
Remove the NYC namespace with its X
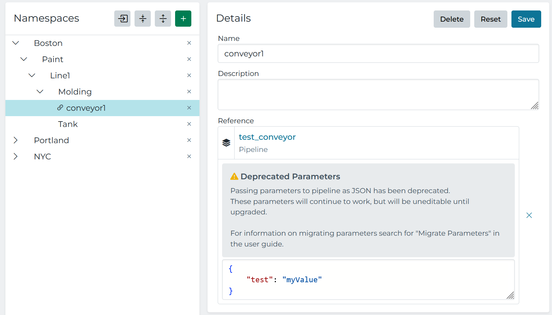tap(189, 156)
